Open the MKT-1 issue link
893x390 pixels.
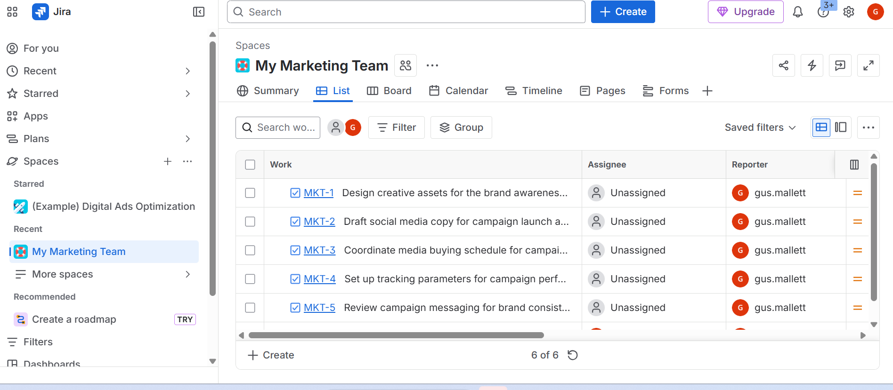click(318, 193)
